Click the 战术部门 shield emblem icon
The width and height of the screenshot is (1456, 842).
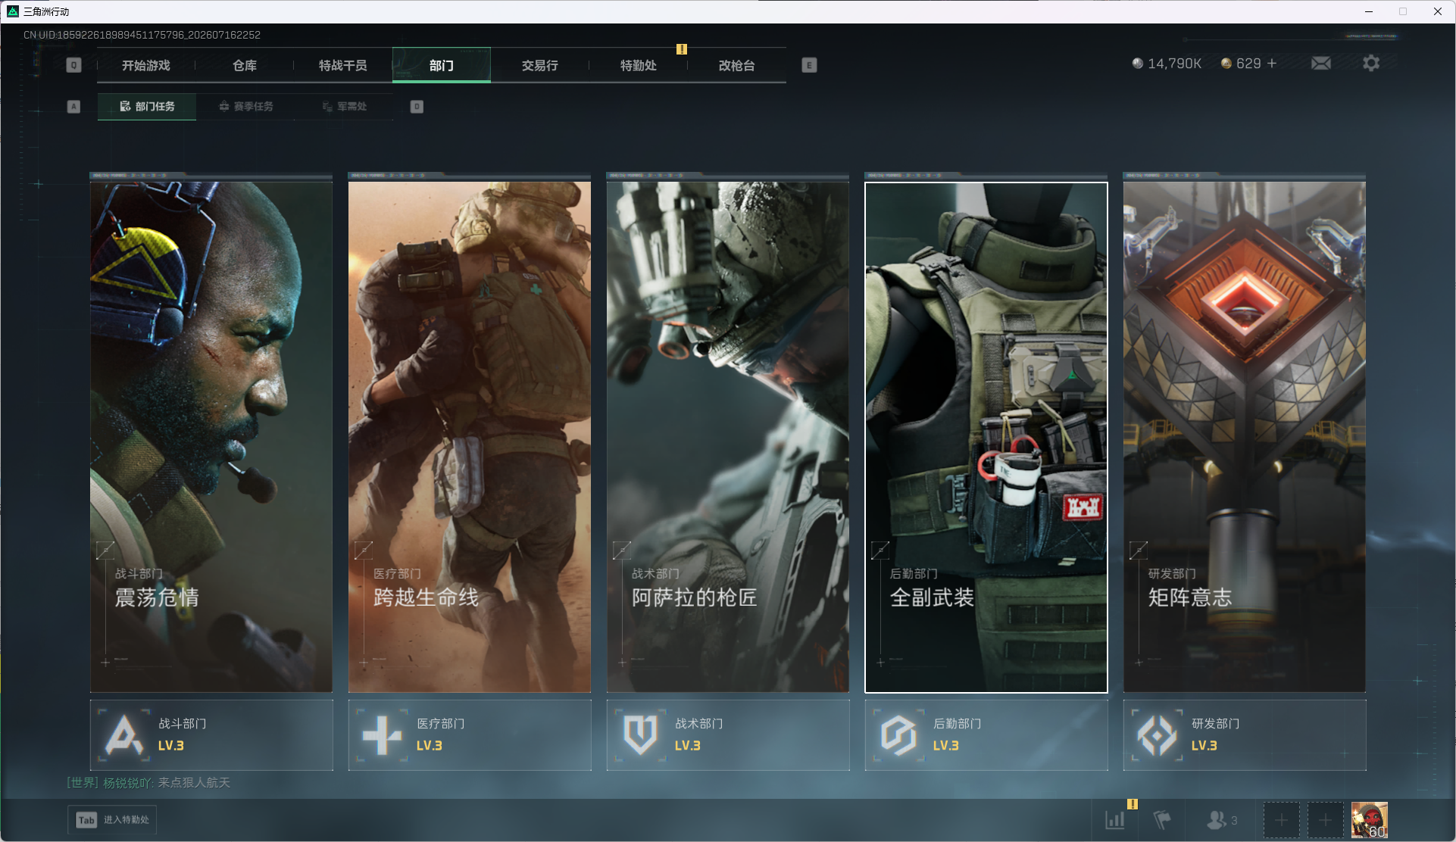[x=640, y=734]
